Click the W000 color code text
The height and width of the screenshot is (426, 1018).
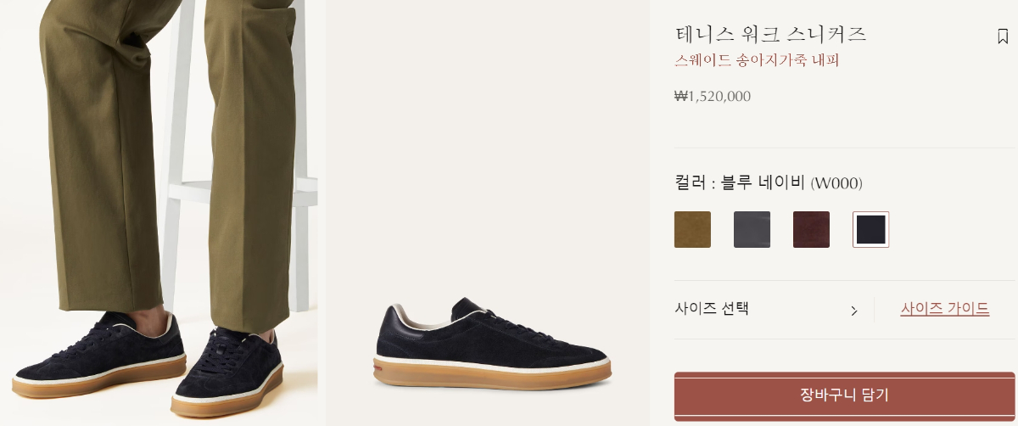point(836,183)
